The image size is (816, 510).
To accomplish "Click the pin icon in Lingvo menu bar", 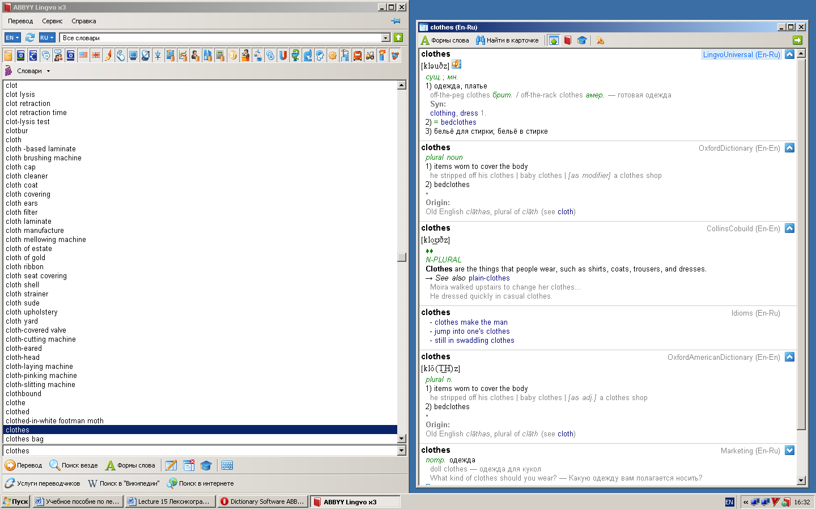I will (x=396, y=21).
